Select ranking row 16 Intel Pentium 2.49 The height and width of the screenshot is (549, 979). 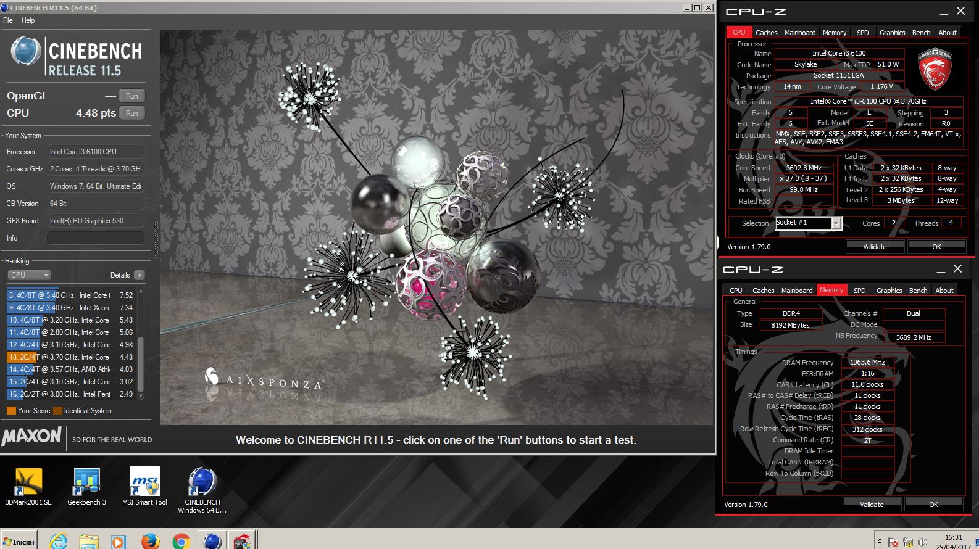pos(71,394)
